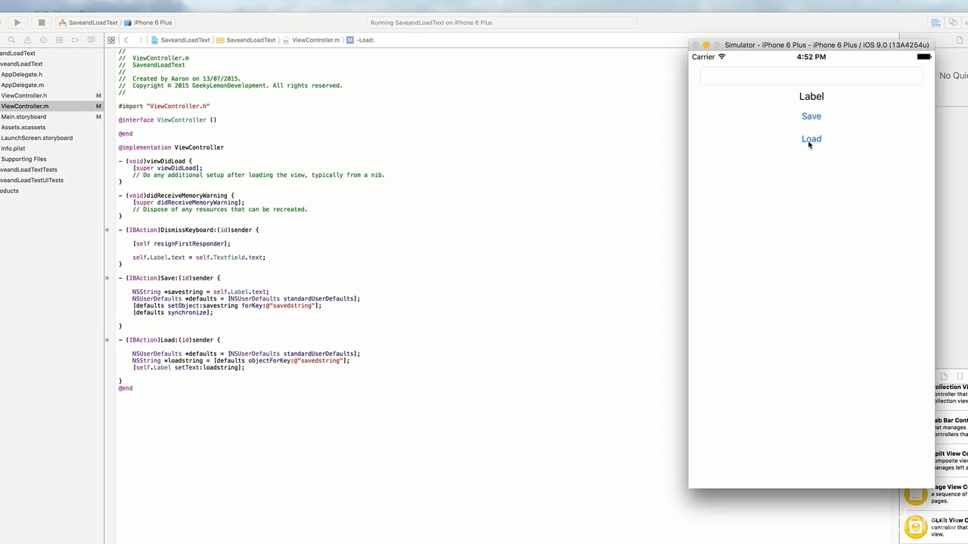Open ViewController.m jump bar menu
The width and height of the screenshot is (968, 544).
coord(311,40)
